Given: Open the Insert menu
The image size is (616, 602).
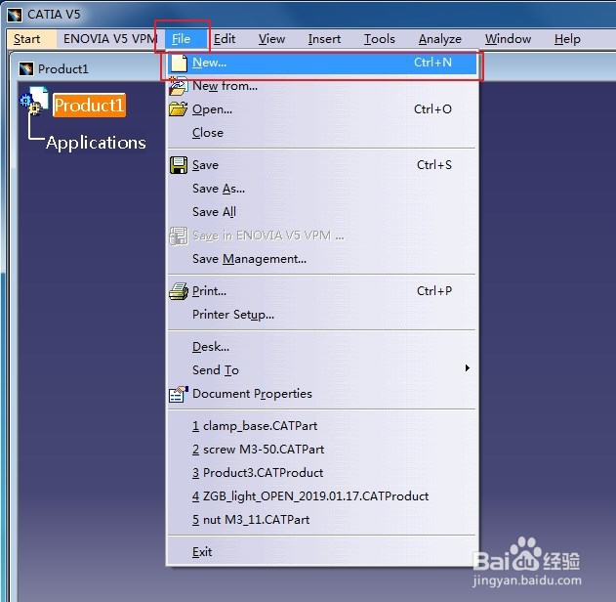Looking at the screenshot, I should coord(324,39).
